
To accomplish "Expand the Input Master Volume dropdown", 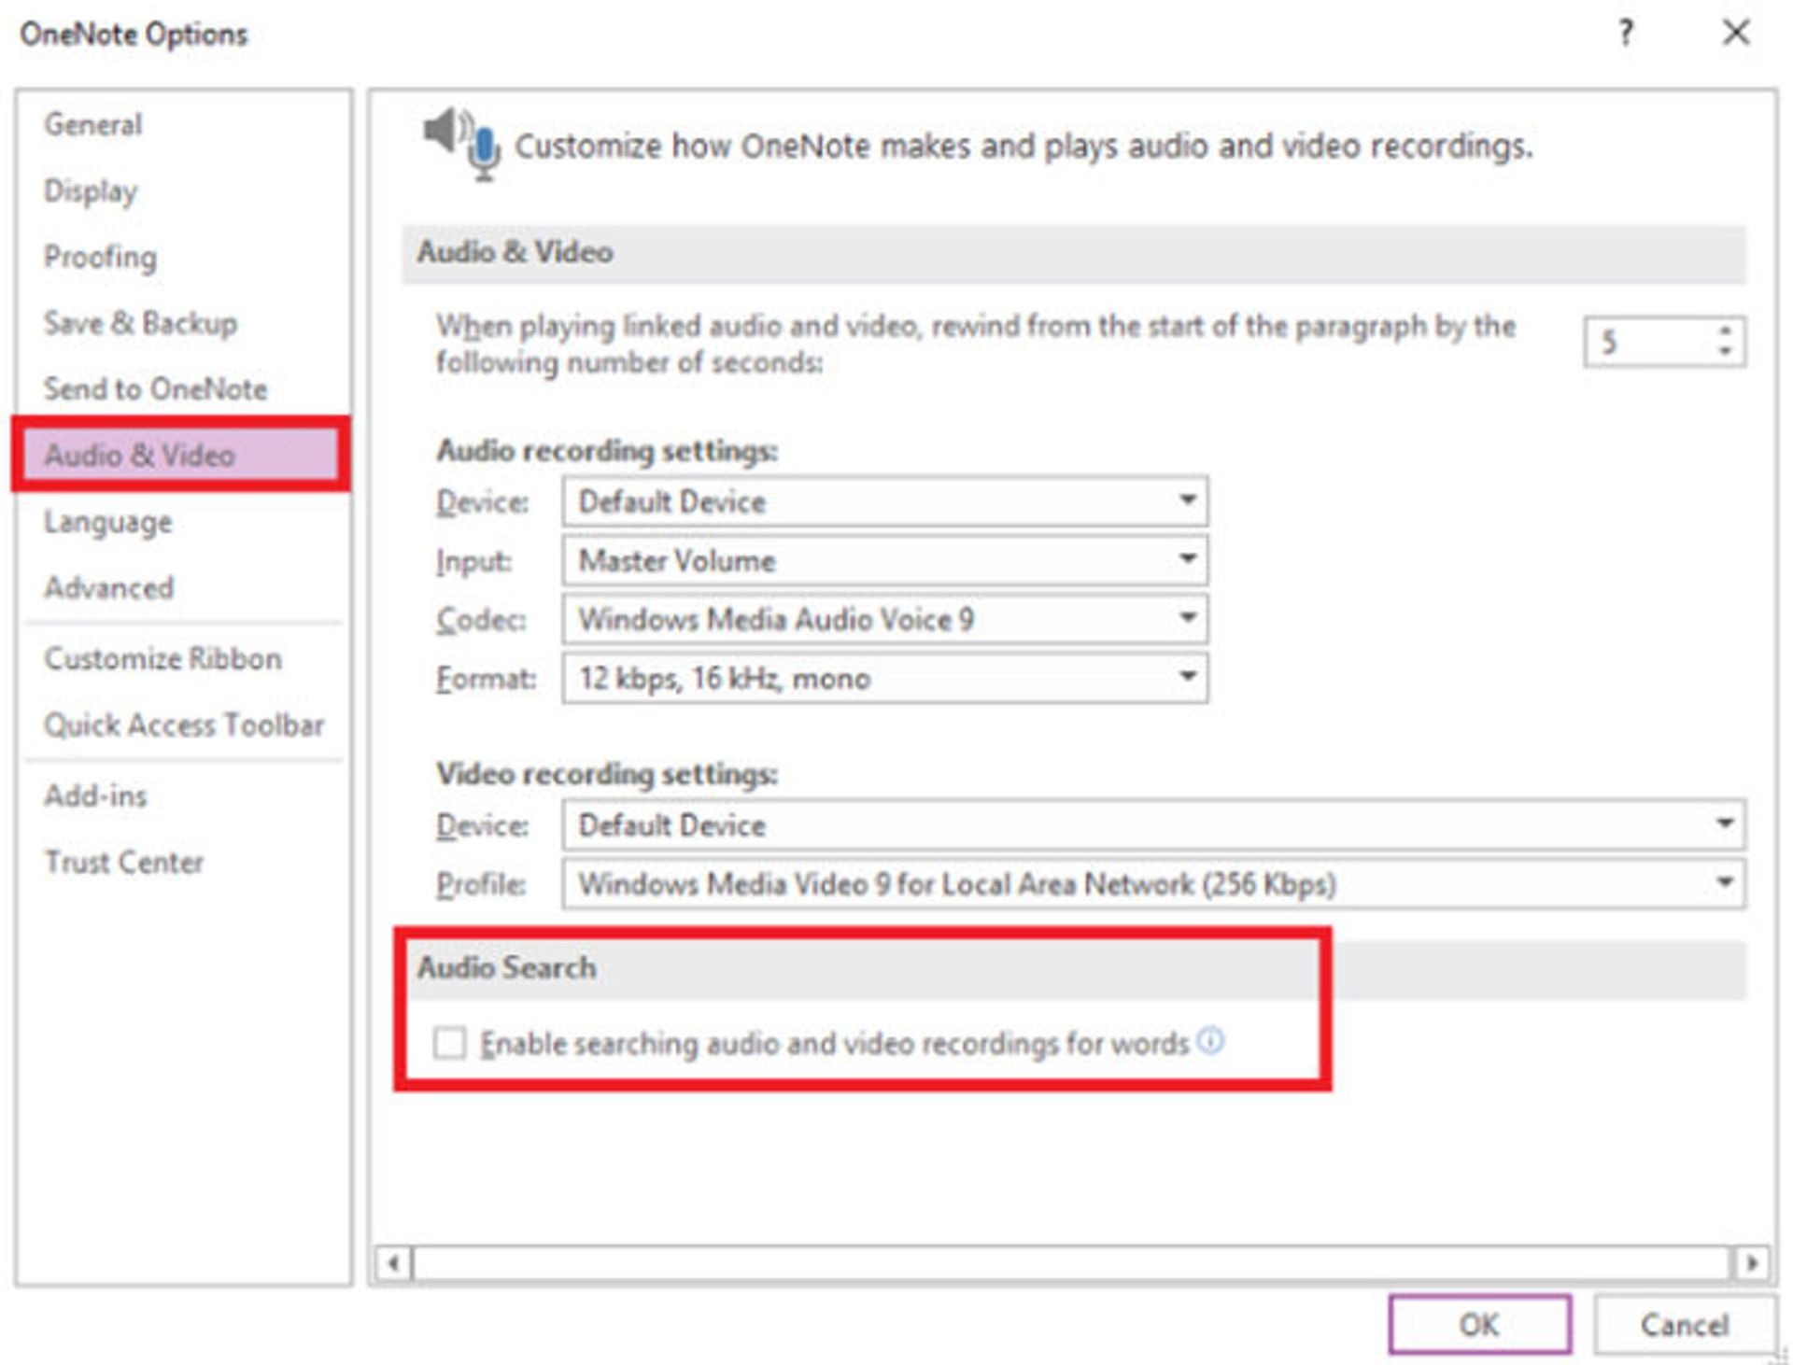I will [x=1187, y=559].
